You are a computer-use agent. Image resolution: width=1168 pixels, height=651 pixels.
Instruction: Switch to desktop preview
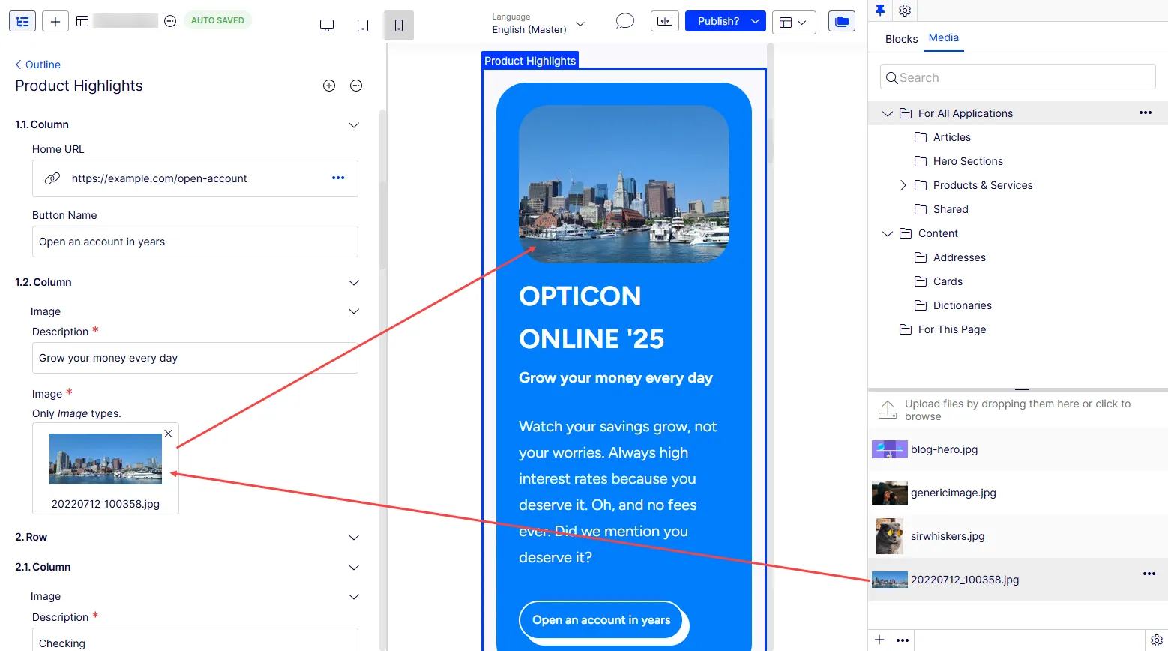pyautogui.click(x=327, y=25)
